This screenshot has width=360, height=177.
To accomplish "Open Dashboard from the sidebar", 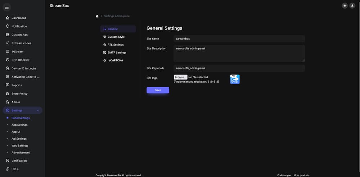I will tap(18, 18).
